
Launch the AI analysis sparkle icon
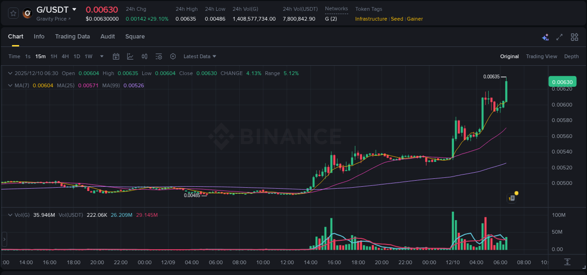(x=545, y=37)
